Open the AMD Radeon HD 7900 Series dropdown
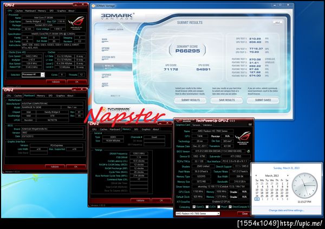 point(198,213)
